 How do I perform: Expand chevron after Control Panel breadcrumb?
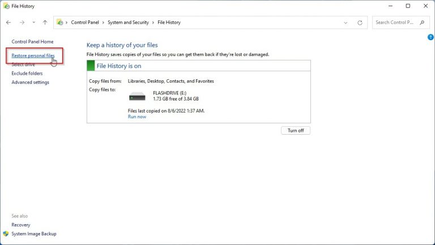(x=104, y=23)
